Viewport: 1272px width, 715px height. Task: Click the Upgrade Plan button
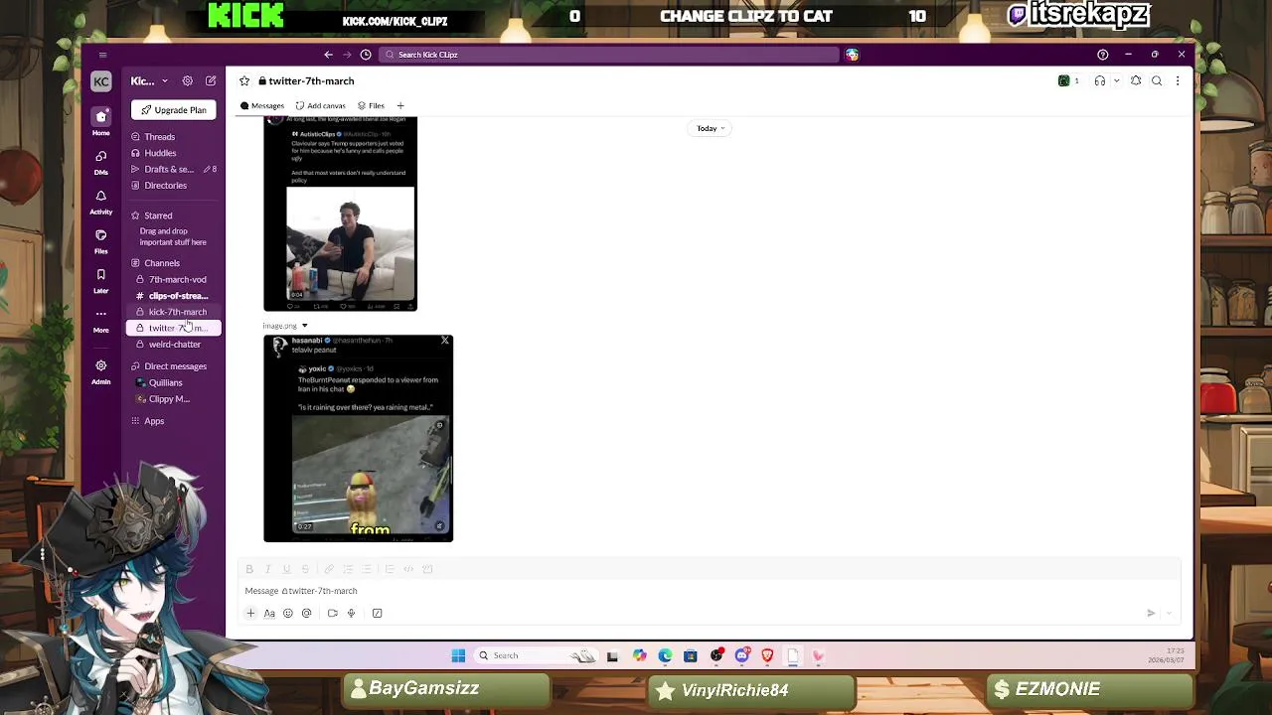(x=174, y=110)
